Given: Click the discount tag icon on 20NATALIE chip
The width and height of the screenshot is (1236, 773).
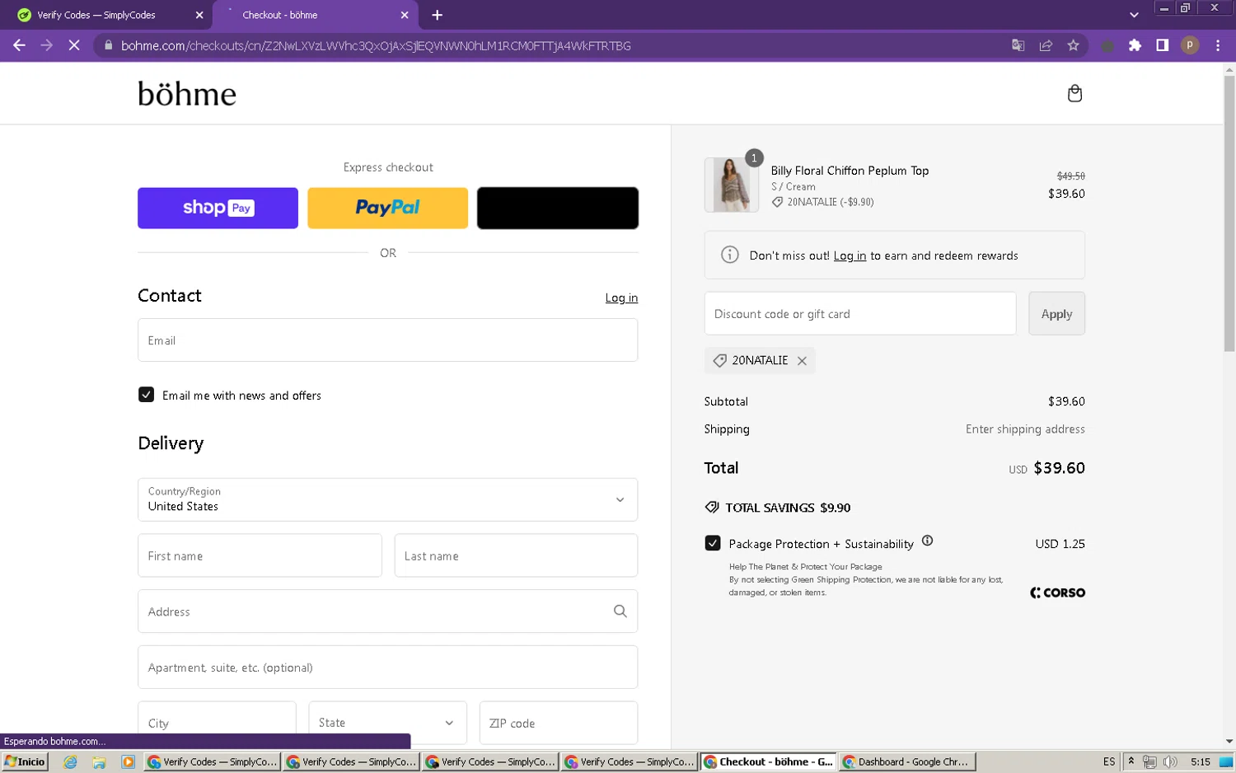Looking at the screenshot, I should pos(719,361).
